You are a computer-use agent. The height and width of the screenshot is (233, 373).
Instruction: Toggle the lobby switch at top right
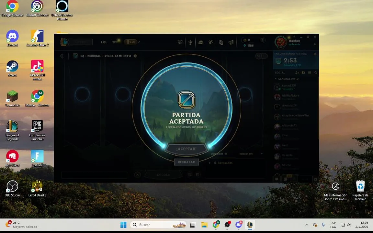point(261,56)
